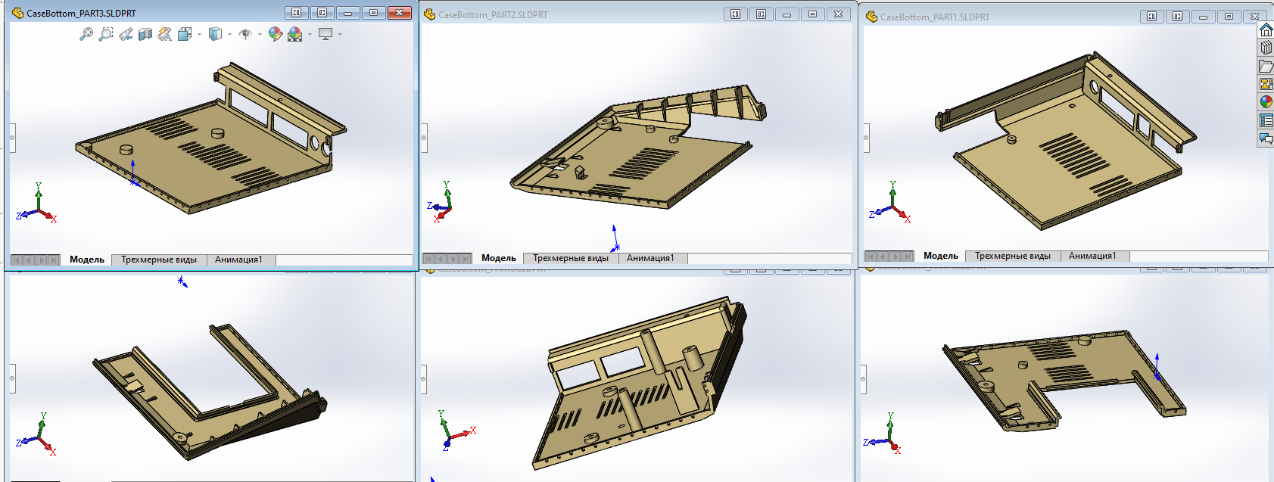
Task: Activate the Section View tool
Action: 145,34
